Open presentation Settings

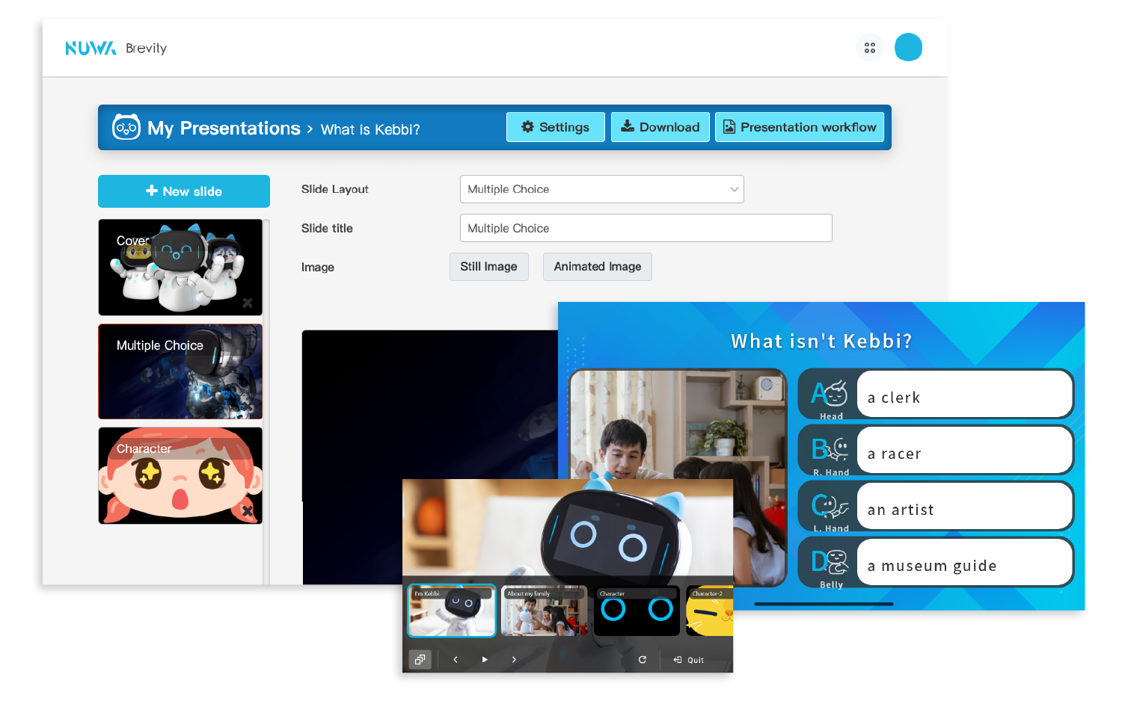click(x=555, y=127)
